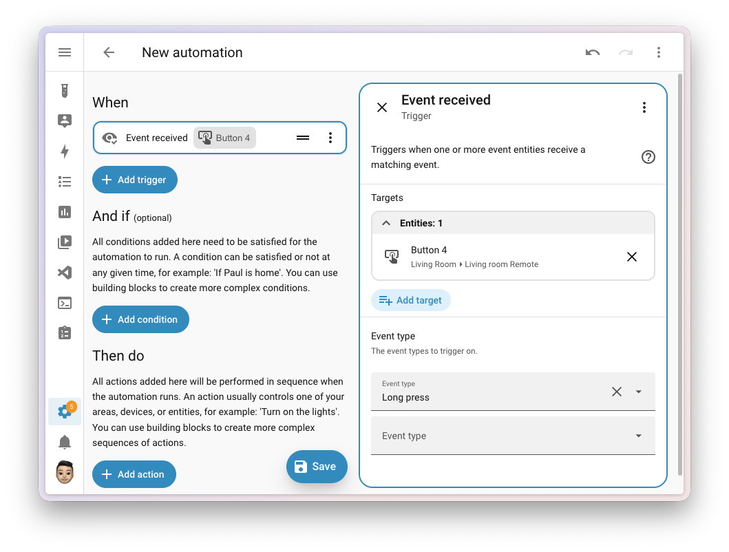Viewport: 729px width, 552px height.
Task: Open Settings gear with badge
Action: 65,411
